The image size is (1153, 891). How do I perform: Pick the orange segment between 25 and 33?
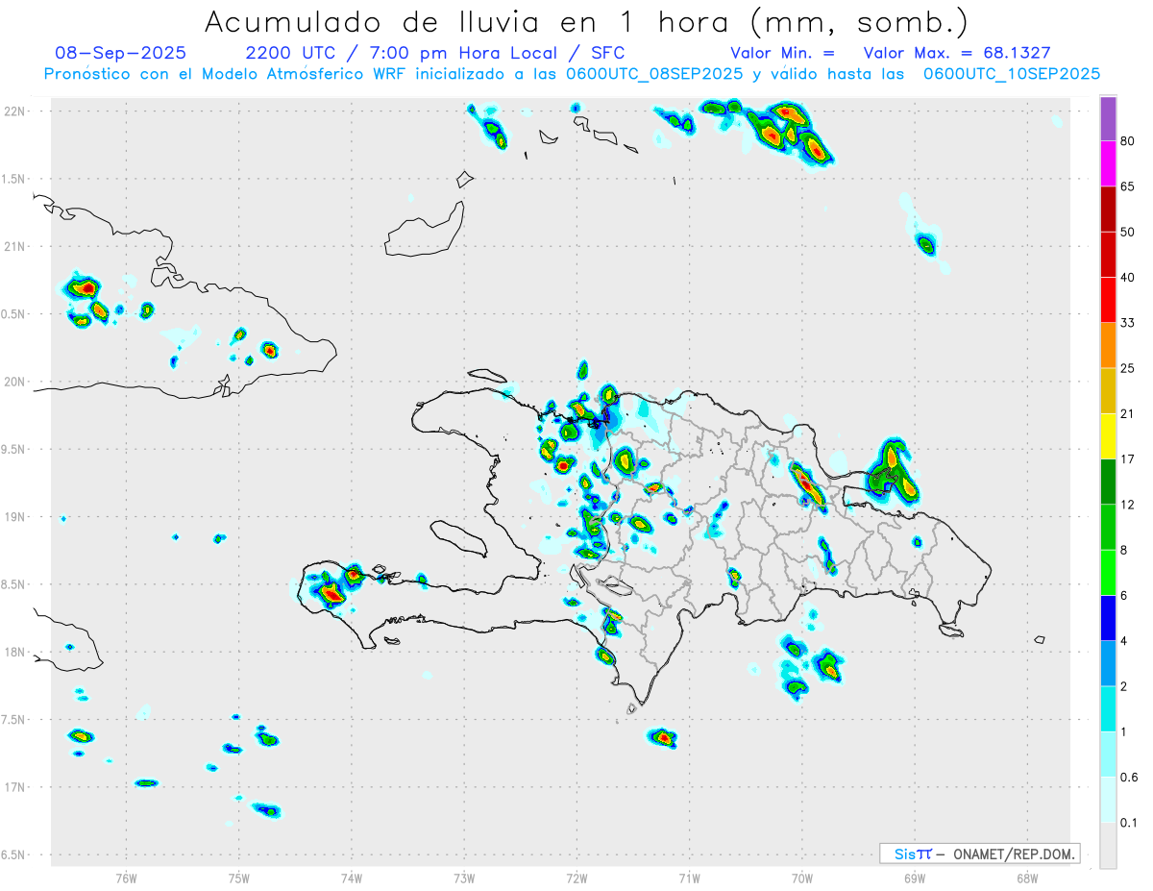[1108, 345]
